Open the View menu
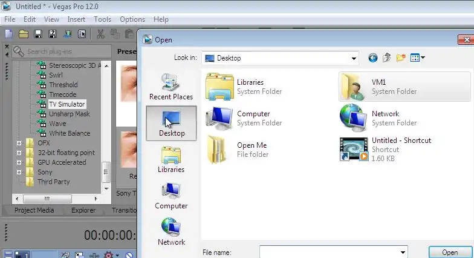The image size is (474, 258). pyautogui.click(x=52, y=19)
